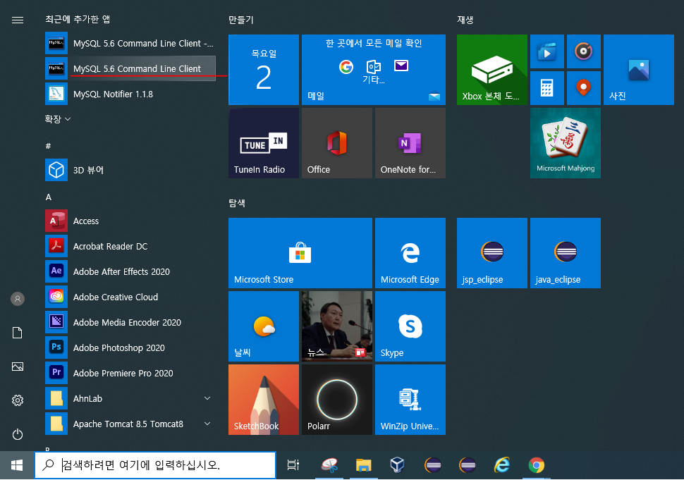The height and width of the screenshot is (480, 684).
Task: Open the Calculator small tile
Action: click(x=547, y=88)
